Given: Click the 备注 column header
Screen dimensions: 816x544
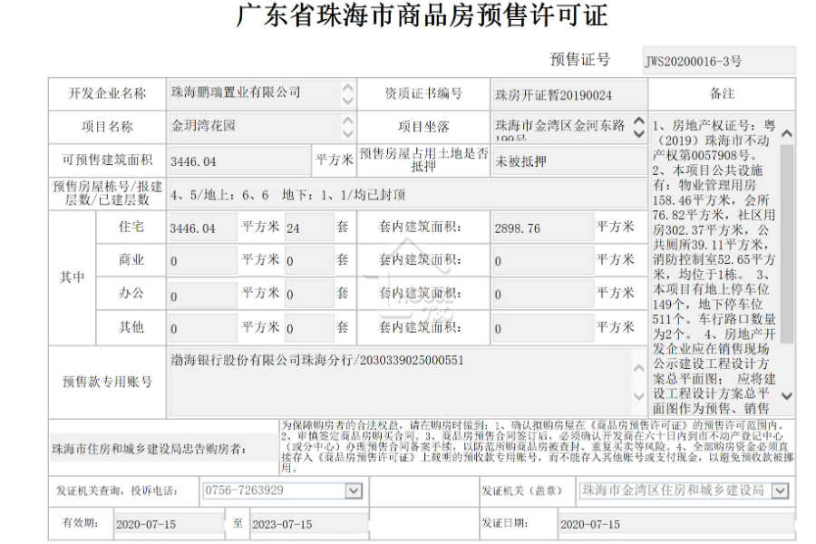Looking at the screenshot, I should (x=722, y=93).
